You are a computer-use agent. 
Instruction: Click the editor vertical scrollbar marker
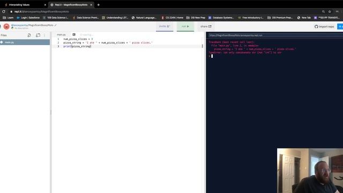203,46
